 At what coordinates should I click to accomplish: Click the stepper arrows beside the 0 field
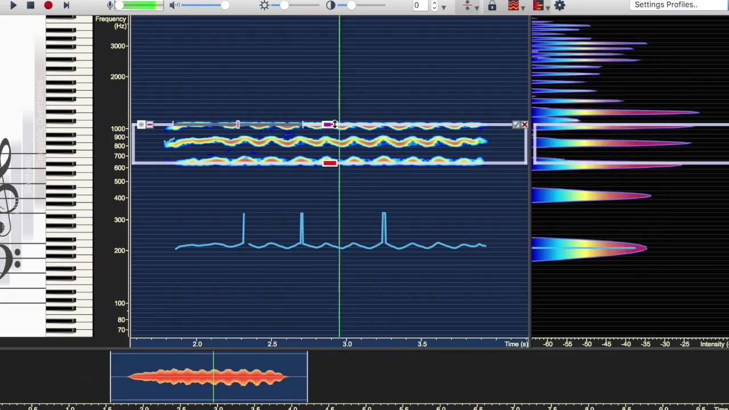pos(435,5)
